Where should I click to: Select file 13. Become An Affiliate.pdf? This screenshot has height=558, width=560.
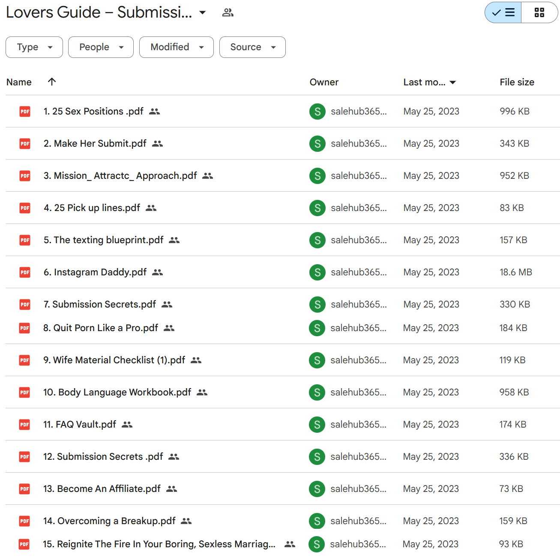pyautogui.click(x=282, y=489)
